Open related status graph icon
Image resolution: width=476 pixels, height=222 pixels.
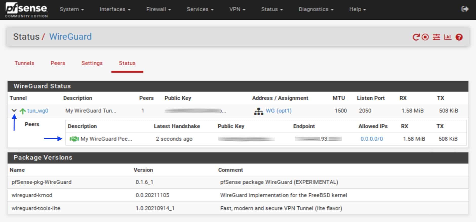coord(448,37)
